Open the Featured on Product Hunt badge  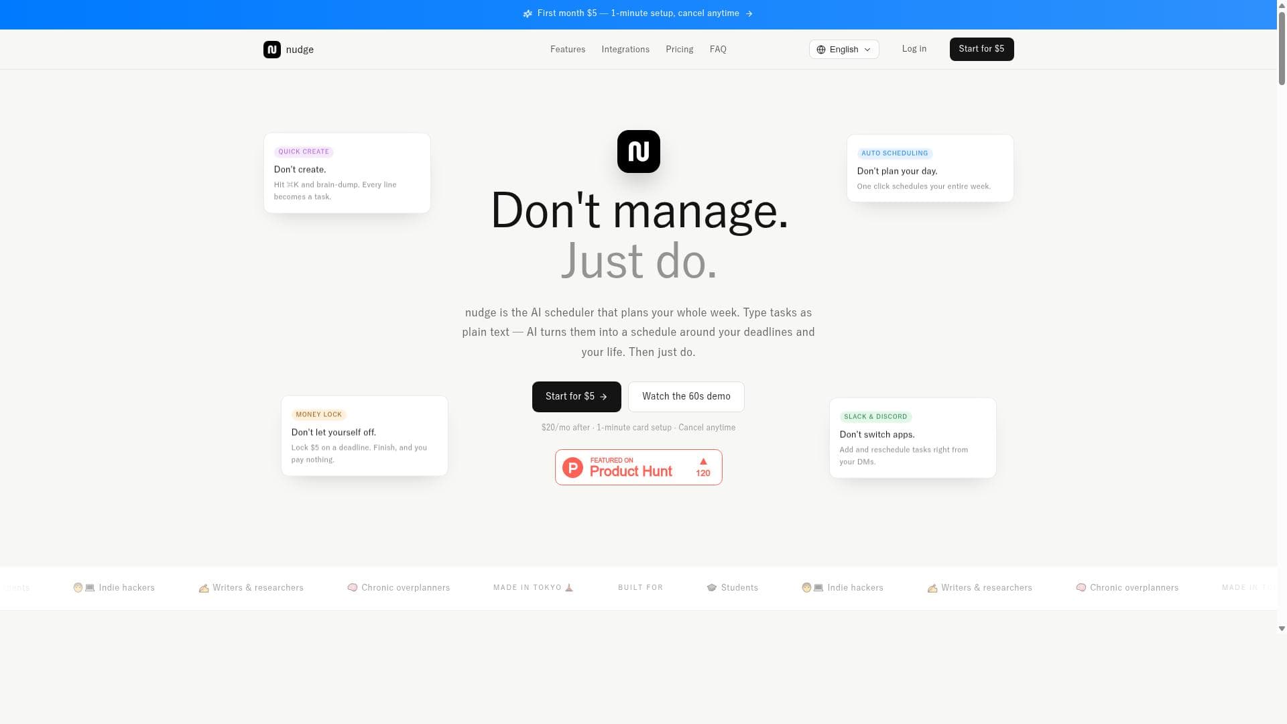point(639,467)
